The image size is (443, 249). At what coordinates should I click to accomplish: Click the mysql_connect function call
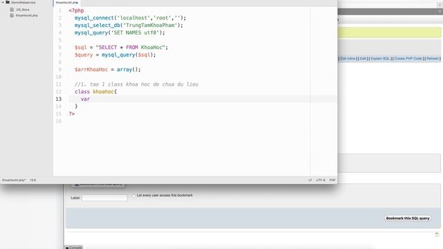94,18
